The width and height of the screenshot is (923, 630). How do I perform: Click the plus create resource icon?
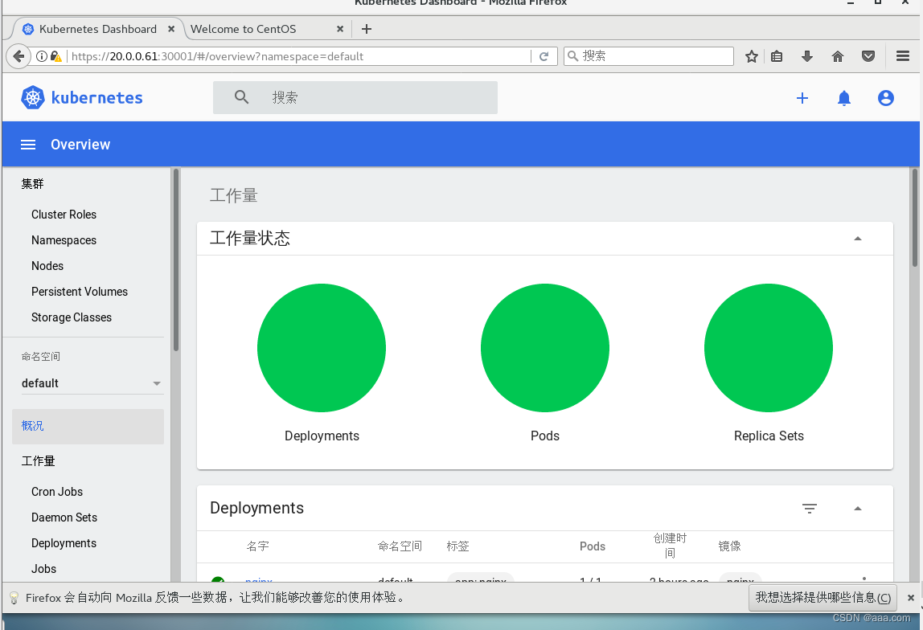pos(802,98)
